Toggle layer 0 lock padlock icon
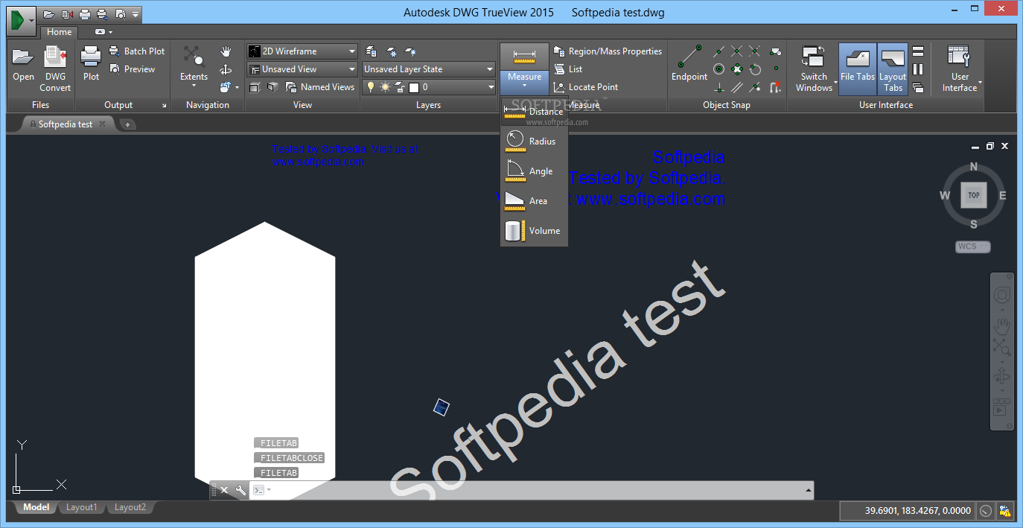The image size is (1023, 528). point(400,87)
